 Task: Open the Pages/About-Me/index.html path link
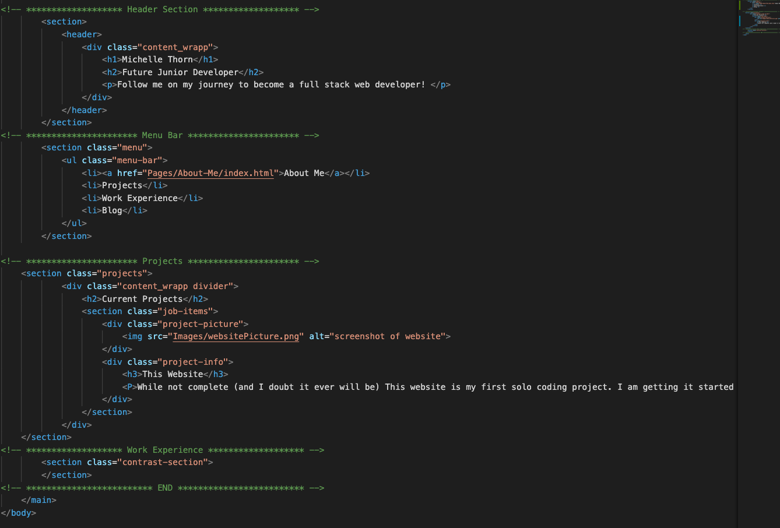coord(210,173)
